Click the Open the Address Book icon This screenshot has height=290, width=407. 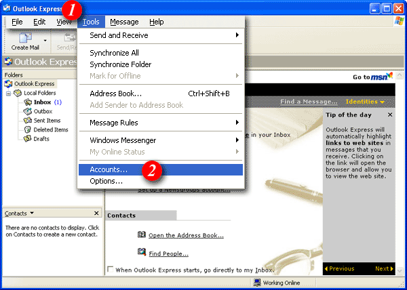[x=142, y=235]
